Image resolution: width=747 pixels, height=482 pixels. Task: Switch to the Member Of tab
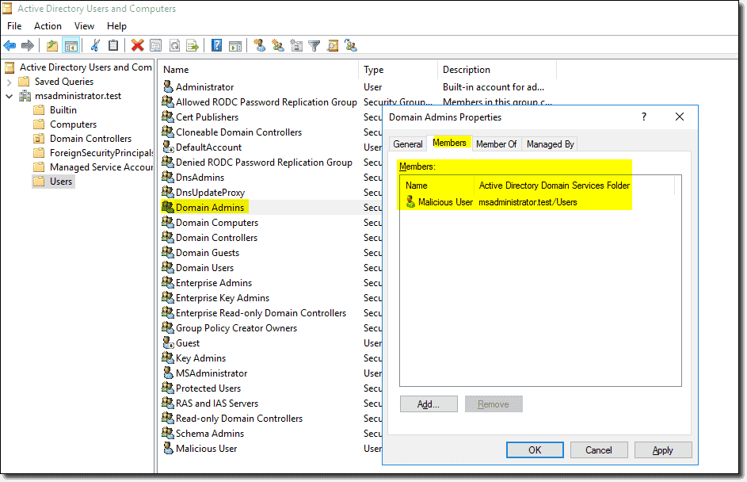pyautogui.click(x=496, y=144)
